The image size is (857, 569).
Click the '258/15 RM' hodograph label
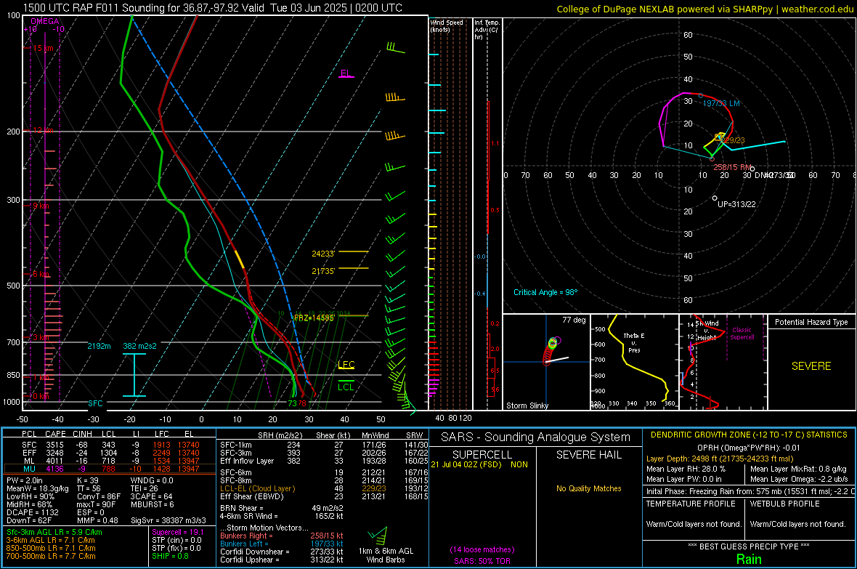(x=733, y=167)
